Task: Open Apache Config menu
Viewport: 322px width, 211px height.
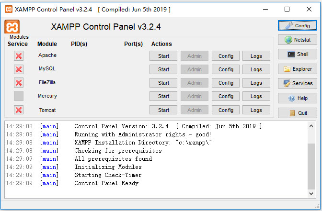Action: (226, 56)
